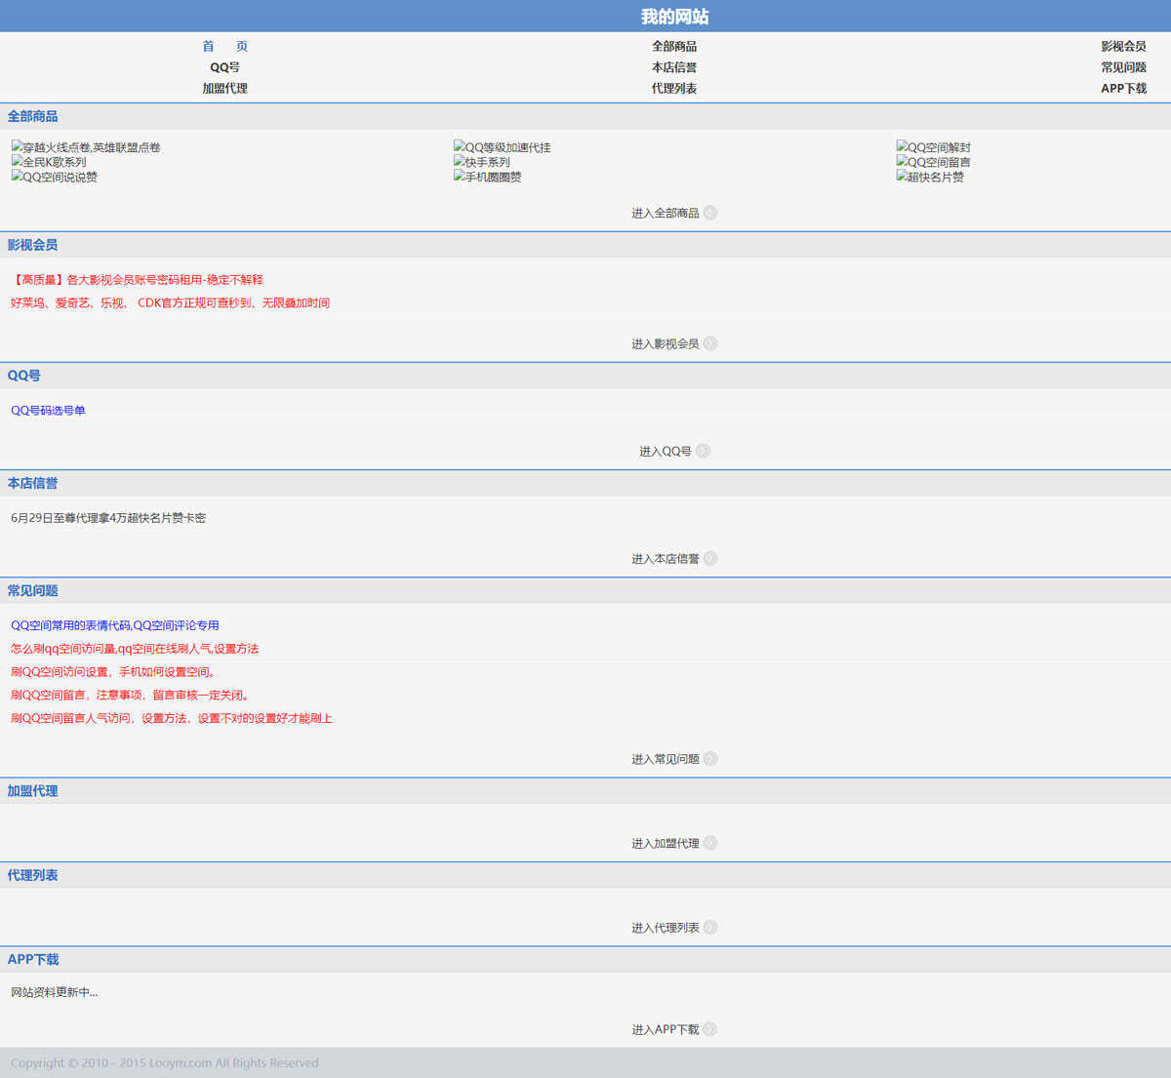The height and width of the screenshot is (1078, 1171).
Task: Click the 高质量 影视会员账号密码租用 link
Action: point(137,280)
